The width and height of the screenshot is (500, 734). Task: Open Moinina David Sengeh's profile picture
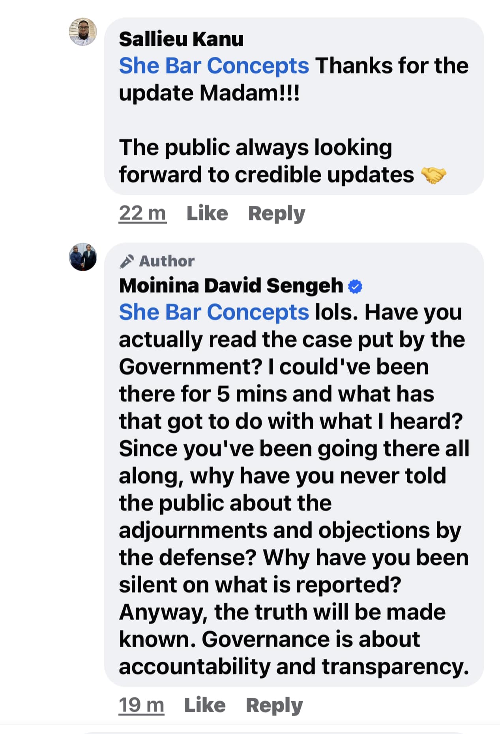(83, 257)
